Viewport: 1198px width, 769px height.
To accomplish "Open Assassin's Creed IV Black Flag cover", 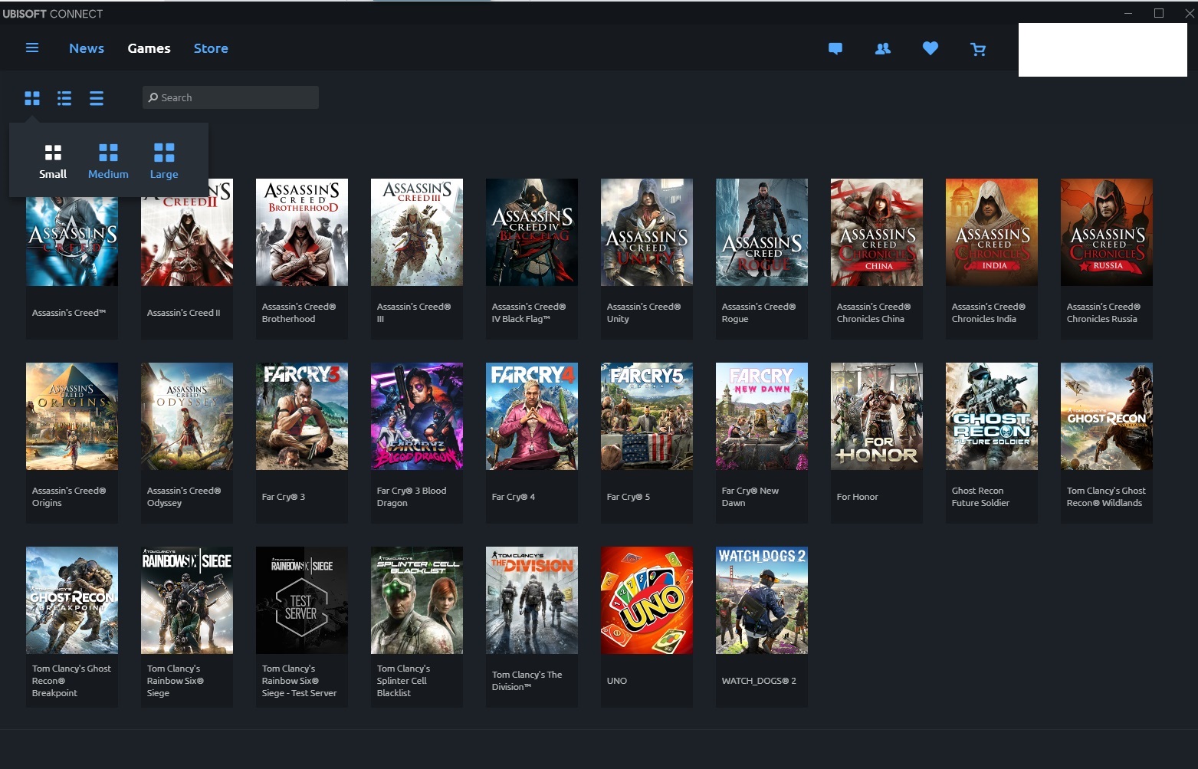I will (532, 232).
